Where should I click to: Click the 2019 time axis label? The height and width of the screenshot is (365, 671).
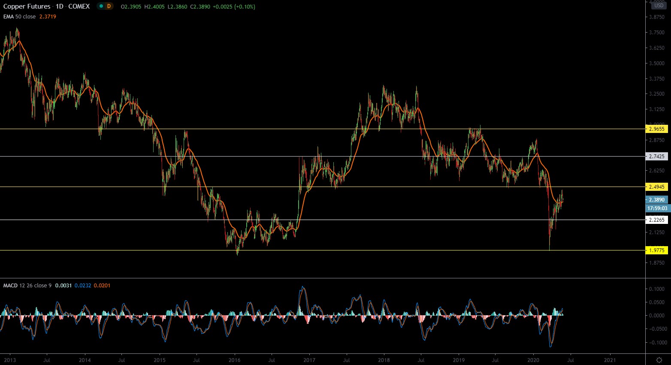click(x=459, y=360)
